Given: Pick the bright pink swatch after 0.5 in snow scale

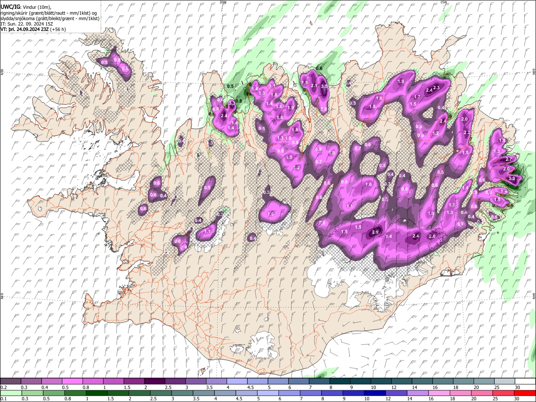Looking at the screenshot, I should [x=72, y=381].
